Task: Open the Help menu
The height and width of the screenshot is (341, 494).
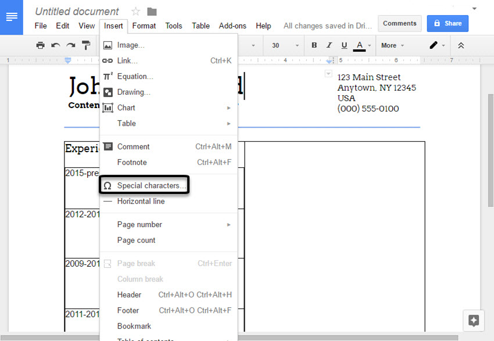Action: (x=263, y=26)
